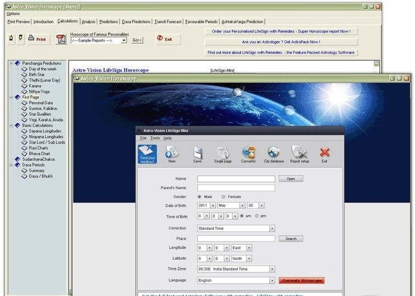Open the Convertor tool
Viewport: 415px width, 296px height.
pos(248,154)
